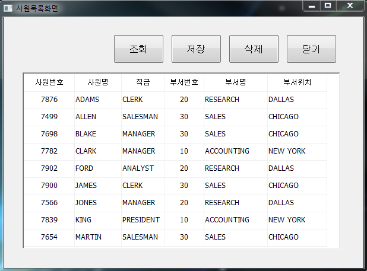This screenshot has height=271, width=367.
Task: Click CHICAGO in the JAMES row
Action: [x=298, y=186]
